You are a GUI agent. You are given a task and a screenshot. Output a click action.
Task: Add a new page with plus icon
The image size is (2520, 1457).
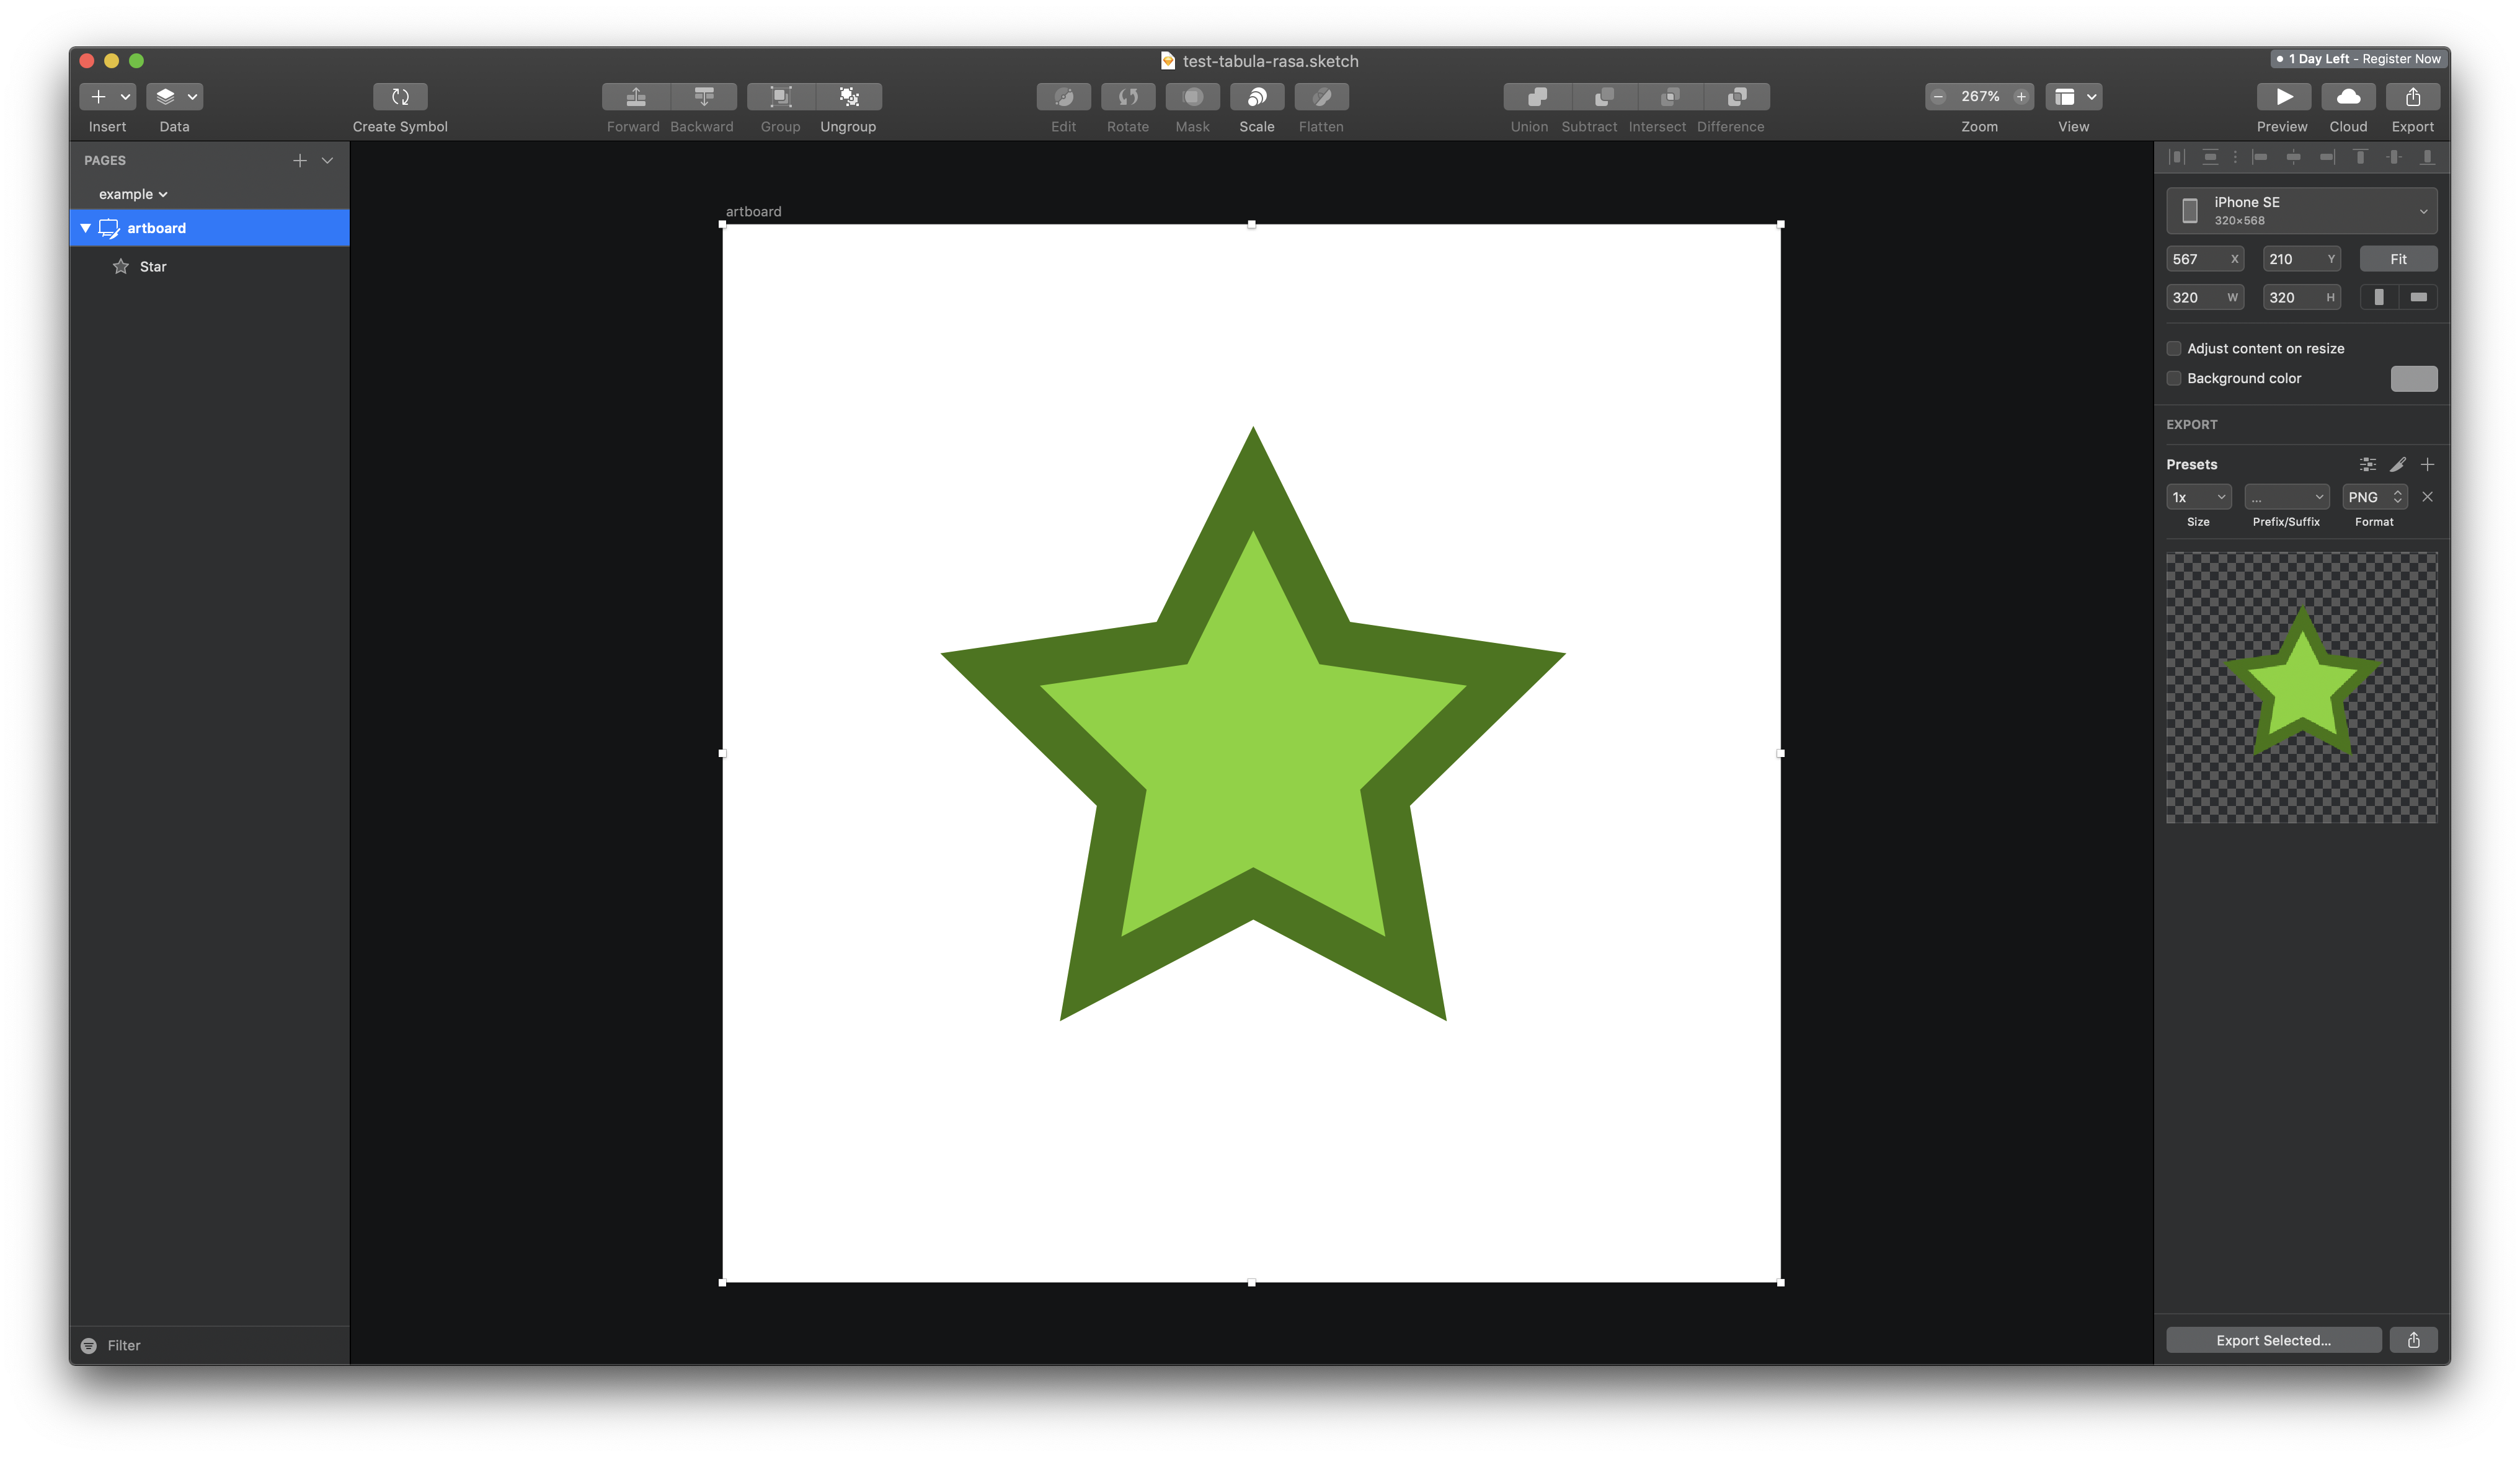pos(299,160)
